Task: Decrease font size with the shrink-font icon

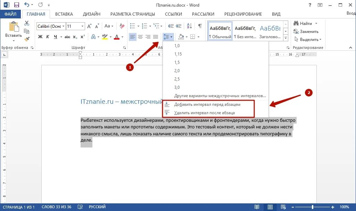Action: [97, 26]
